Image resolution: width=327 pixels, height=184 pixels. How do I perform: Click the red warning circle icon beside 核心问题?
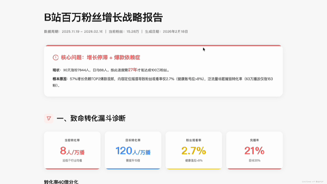click(55, 57)
